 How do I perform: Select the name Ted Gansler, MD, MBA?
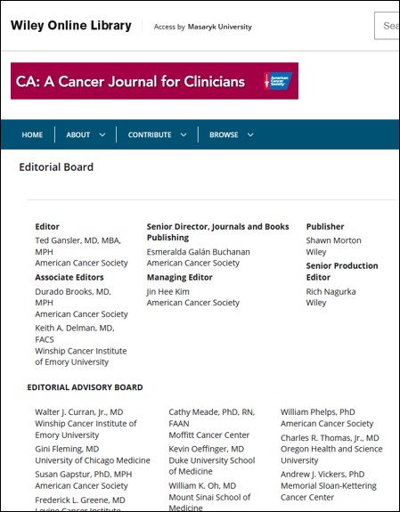point(78,240)
